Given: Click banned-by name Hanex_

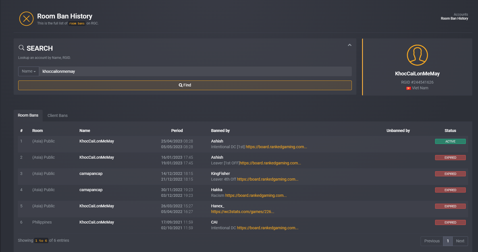Looking at the screenshot, I should click(x=217, y=206).
